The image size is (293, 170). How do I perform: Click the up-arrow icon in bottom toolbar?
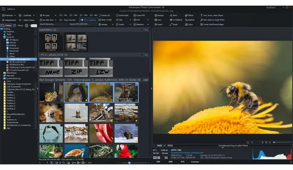click(x=47, y=163)
